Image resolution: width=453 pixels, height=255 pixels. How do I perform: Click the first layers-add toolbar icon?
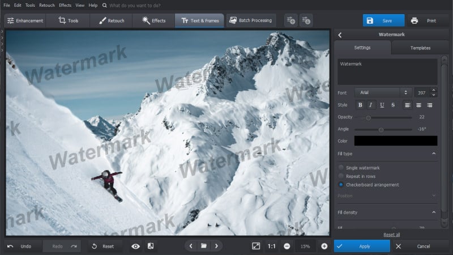[291, 20]
